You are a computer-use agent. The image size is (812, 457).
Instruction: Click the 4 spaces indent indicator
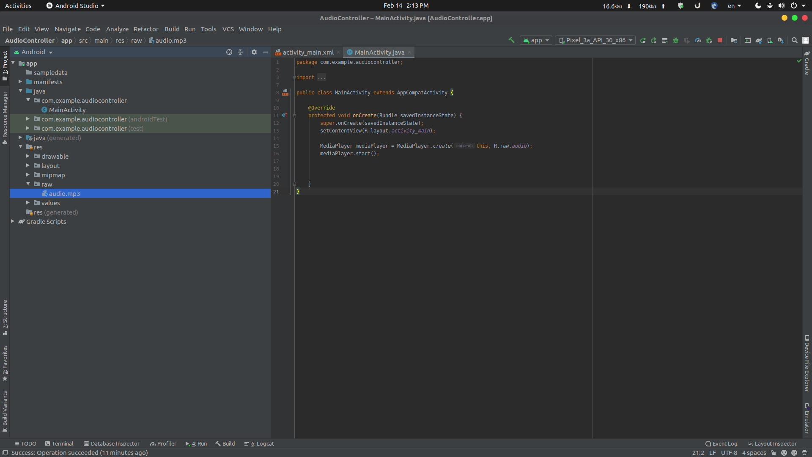(754, 453)
